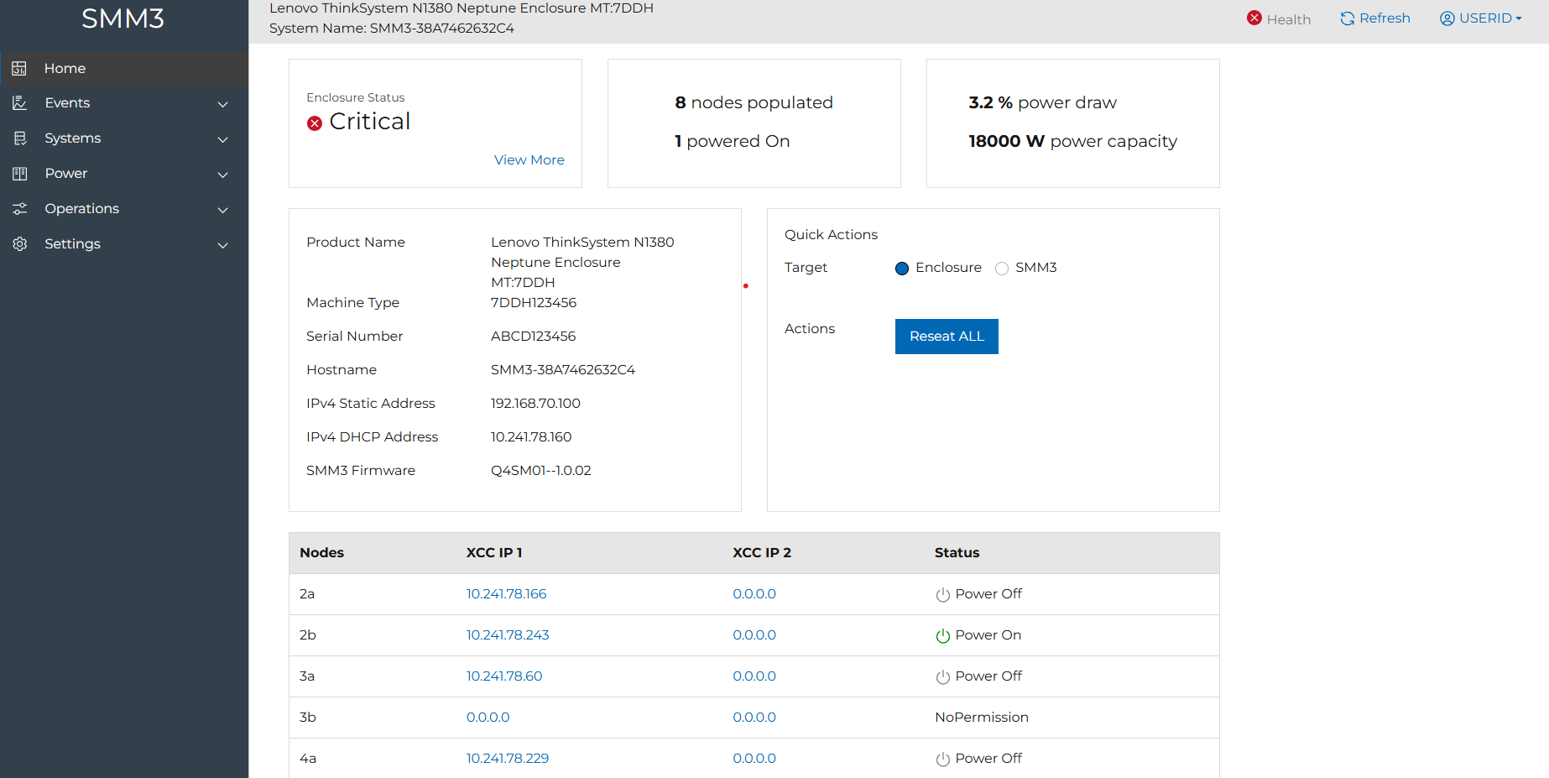Viewport: 1549px width, 778px height.
Task: Select the SMM3 target radio button
Action: point(1001,268)
